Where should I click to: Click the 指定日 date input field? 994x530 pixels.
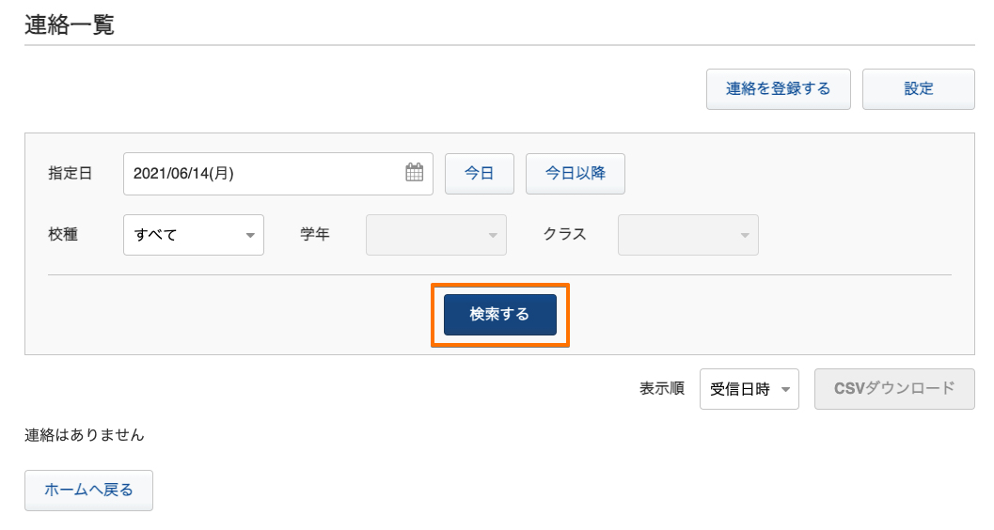(x=278, y=174)
